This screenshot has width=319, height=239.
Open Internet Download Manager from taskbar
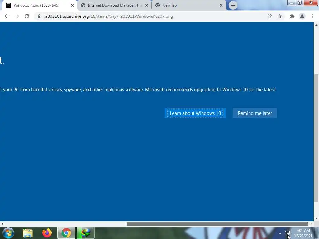tap(86, 233)
